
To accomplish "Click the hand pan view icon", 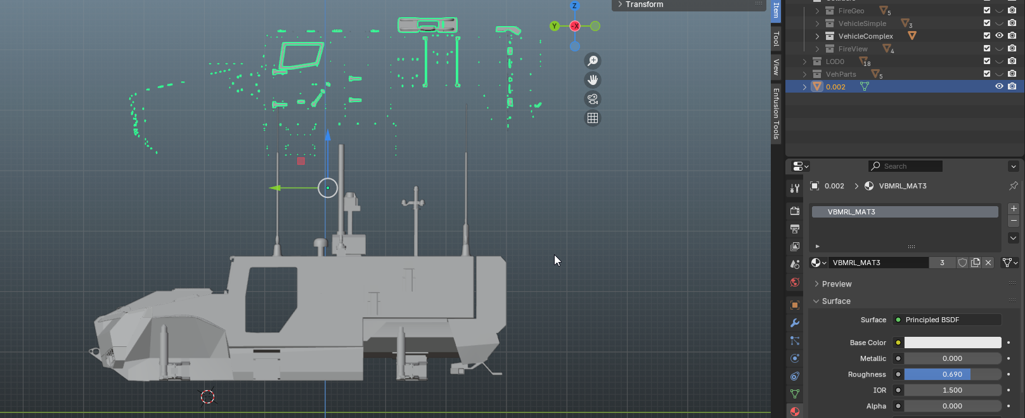I will (x=593, y=80).
